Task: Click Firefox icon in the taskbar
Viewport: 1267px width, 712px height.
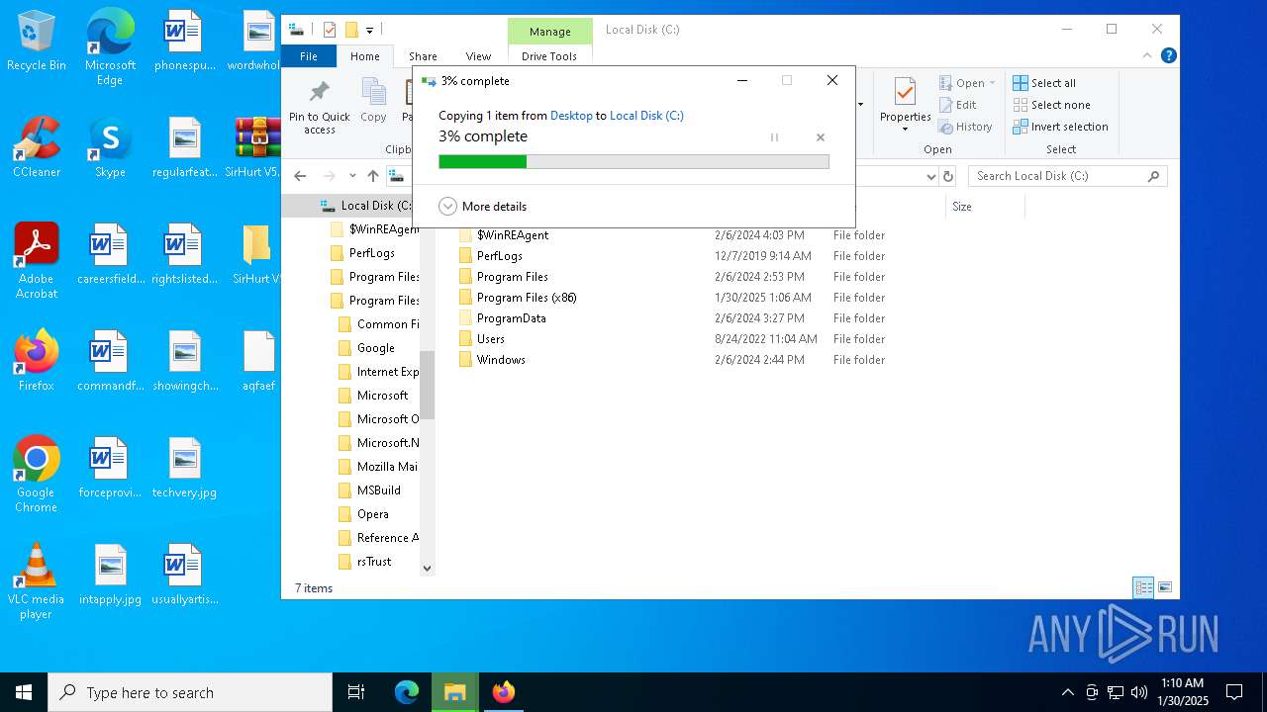Action: coord(504,692)
